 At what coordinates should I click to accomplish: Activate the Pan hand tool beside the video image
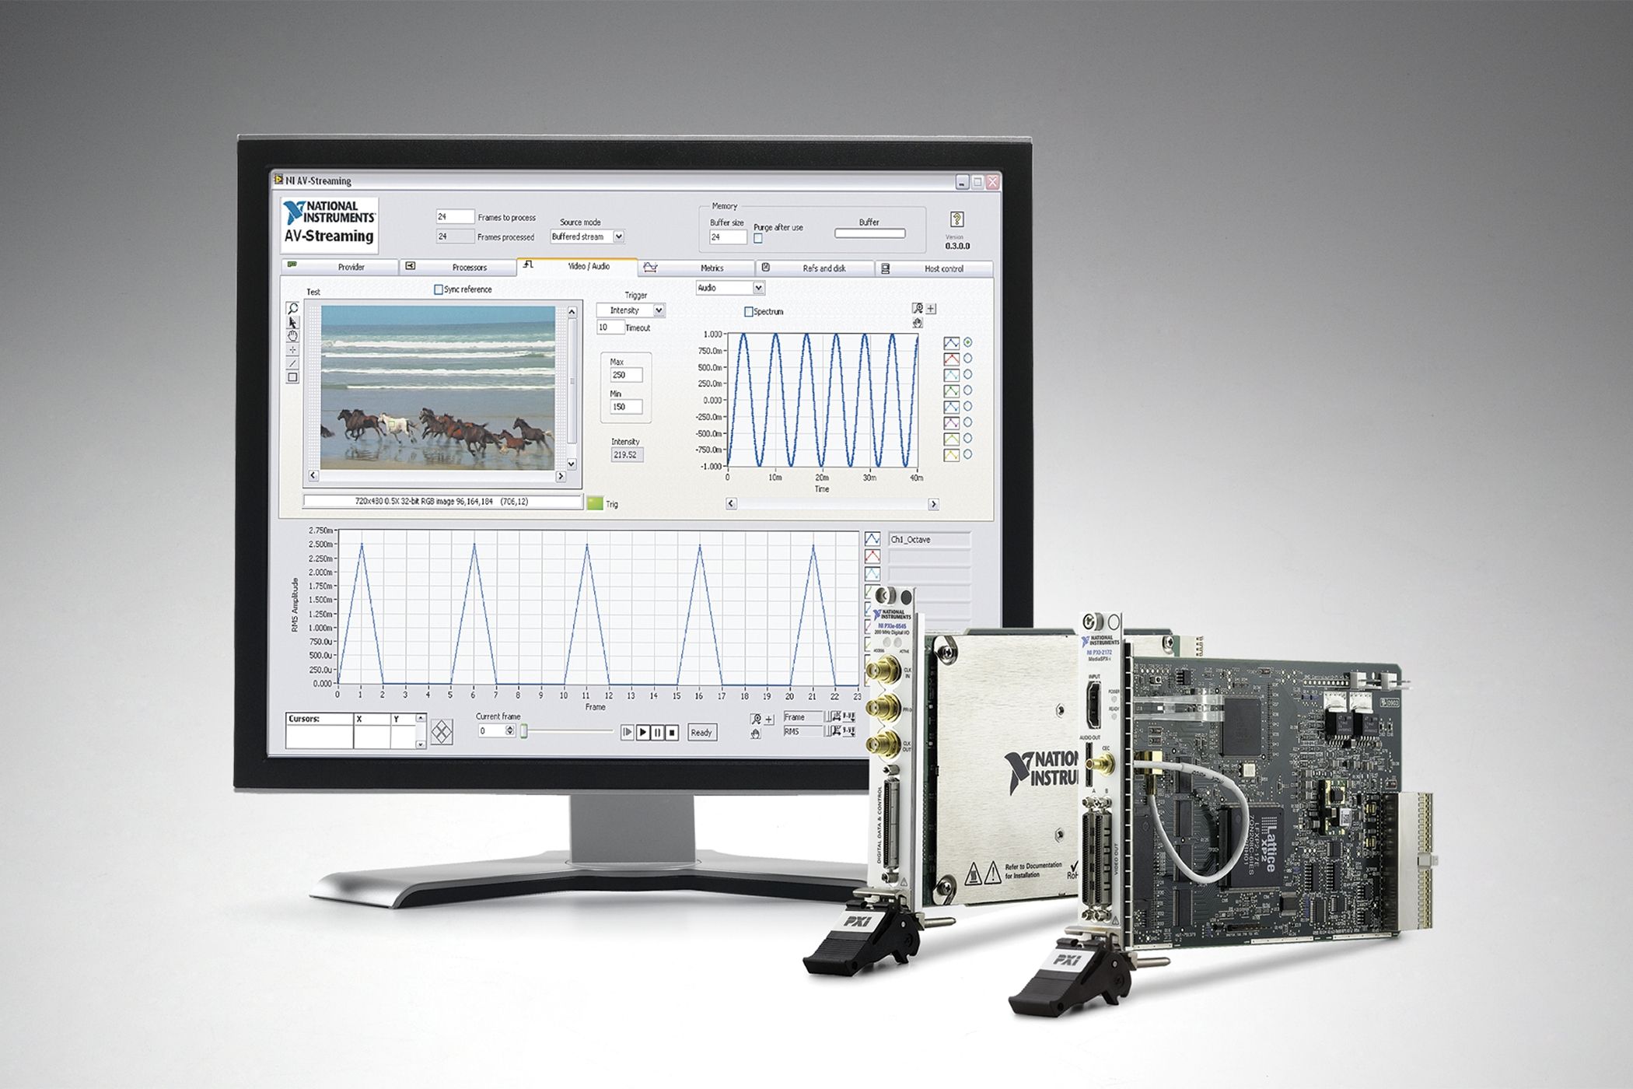point(292,337)
